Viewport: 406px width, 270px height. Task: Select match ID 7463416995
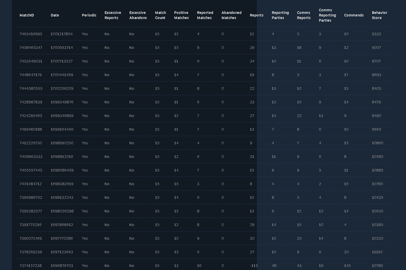click(31, 34)
